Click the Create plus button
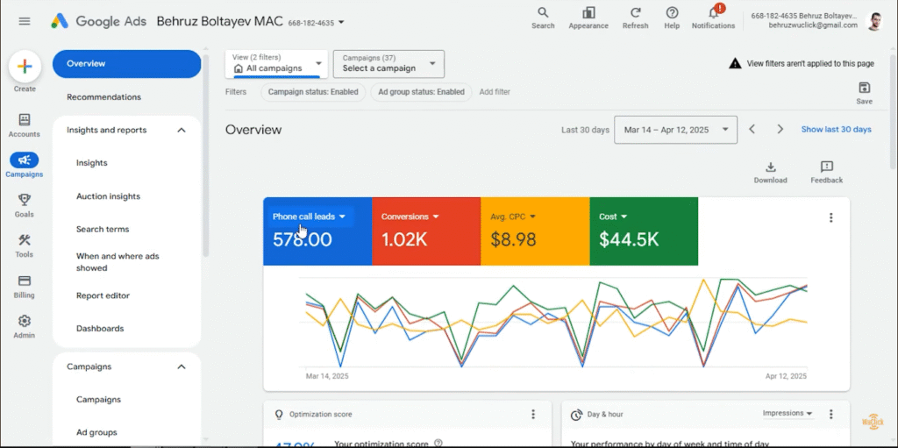The height and width of the screenshot is (448, 898). 25,67
